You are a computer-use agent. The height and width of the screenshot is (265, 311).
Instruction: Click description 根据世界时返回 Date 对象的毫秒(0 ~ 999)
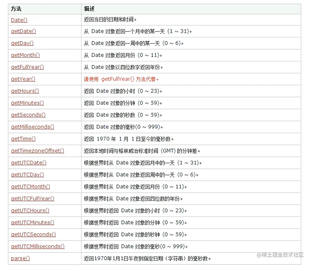(x=136, y=247)
